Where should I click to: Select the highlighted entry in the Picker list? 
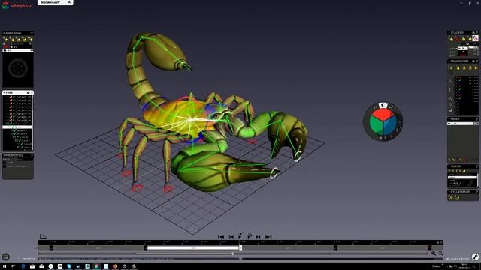[462, 177]
